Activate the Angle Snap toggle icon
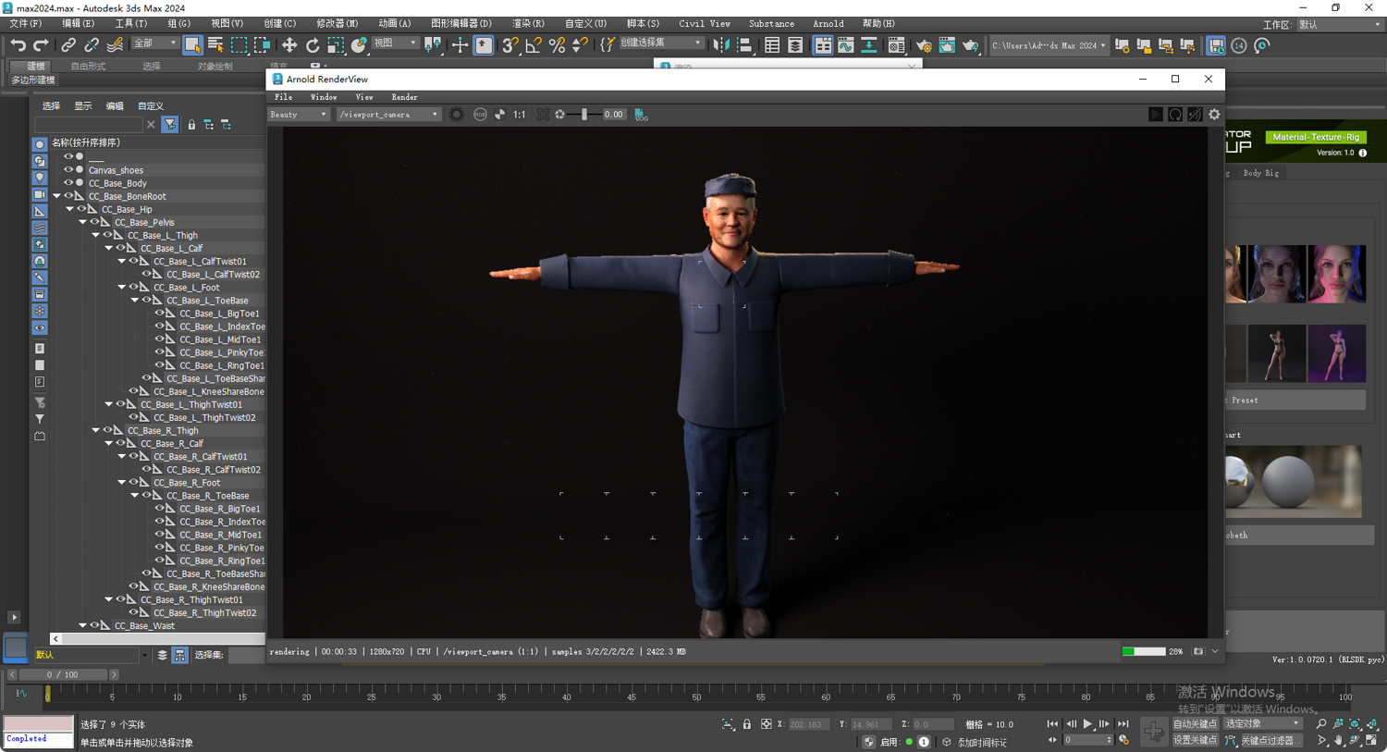Screen dimensions: 1387x752 pyautogui.click(x=534, y=45)
